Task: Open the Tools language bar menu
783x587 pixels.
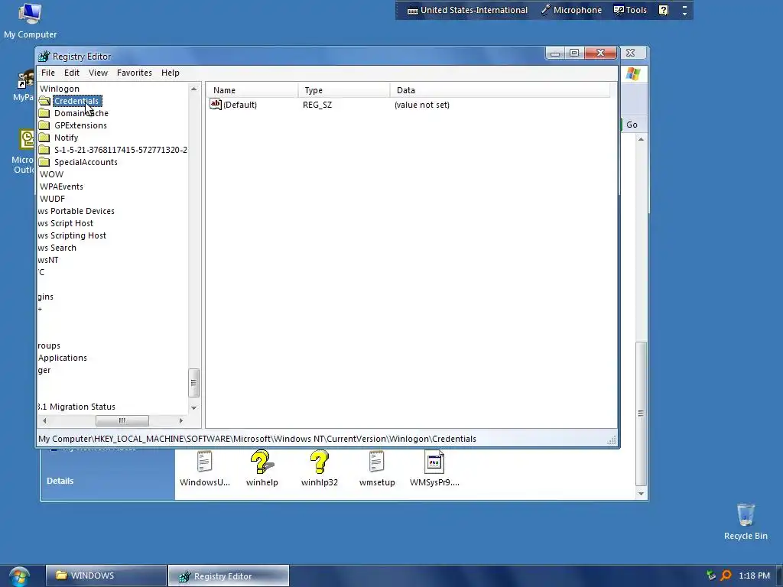Action: [630, 10]
